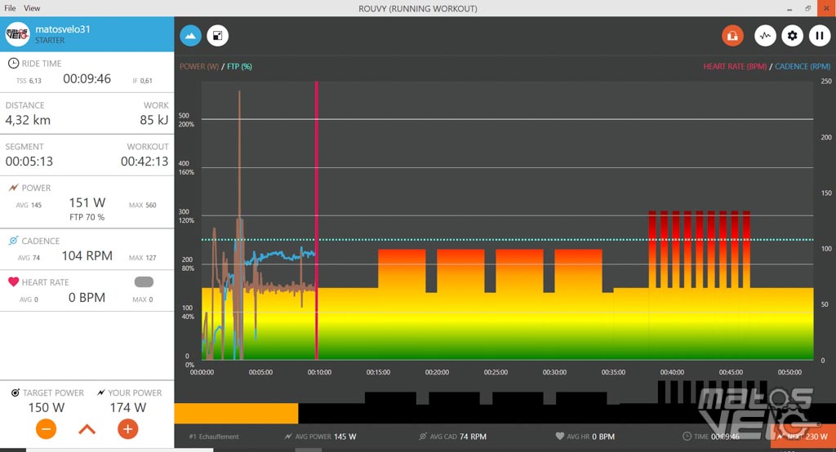Image resolution: width=836 pixels, height=452 pixels.
Task: Click the ride time value 00:09:46
Action: tap(87, 79)
